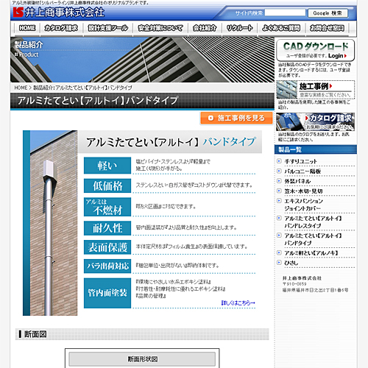Click the 断面形状図 header bar
The image size is (368, 368).
tap(142, 359)
